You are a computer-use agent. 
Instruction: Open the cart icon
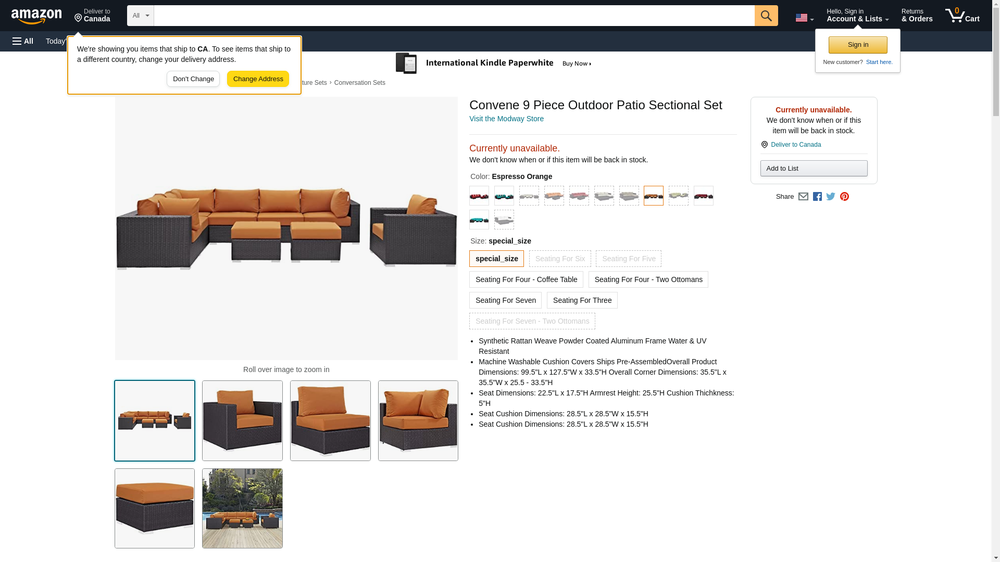(x=962, y=16)
